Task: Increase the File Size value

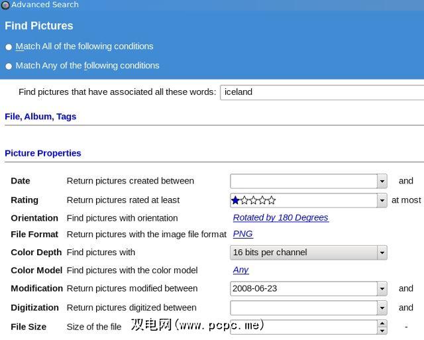Action: pos(382,323)
